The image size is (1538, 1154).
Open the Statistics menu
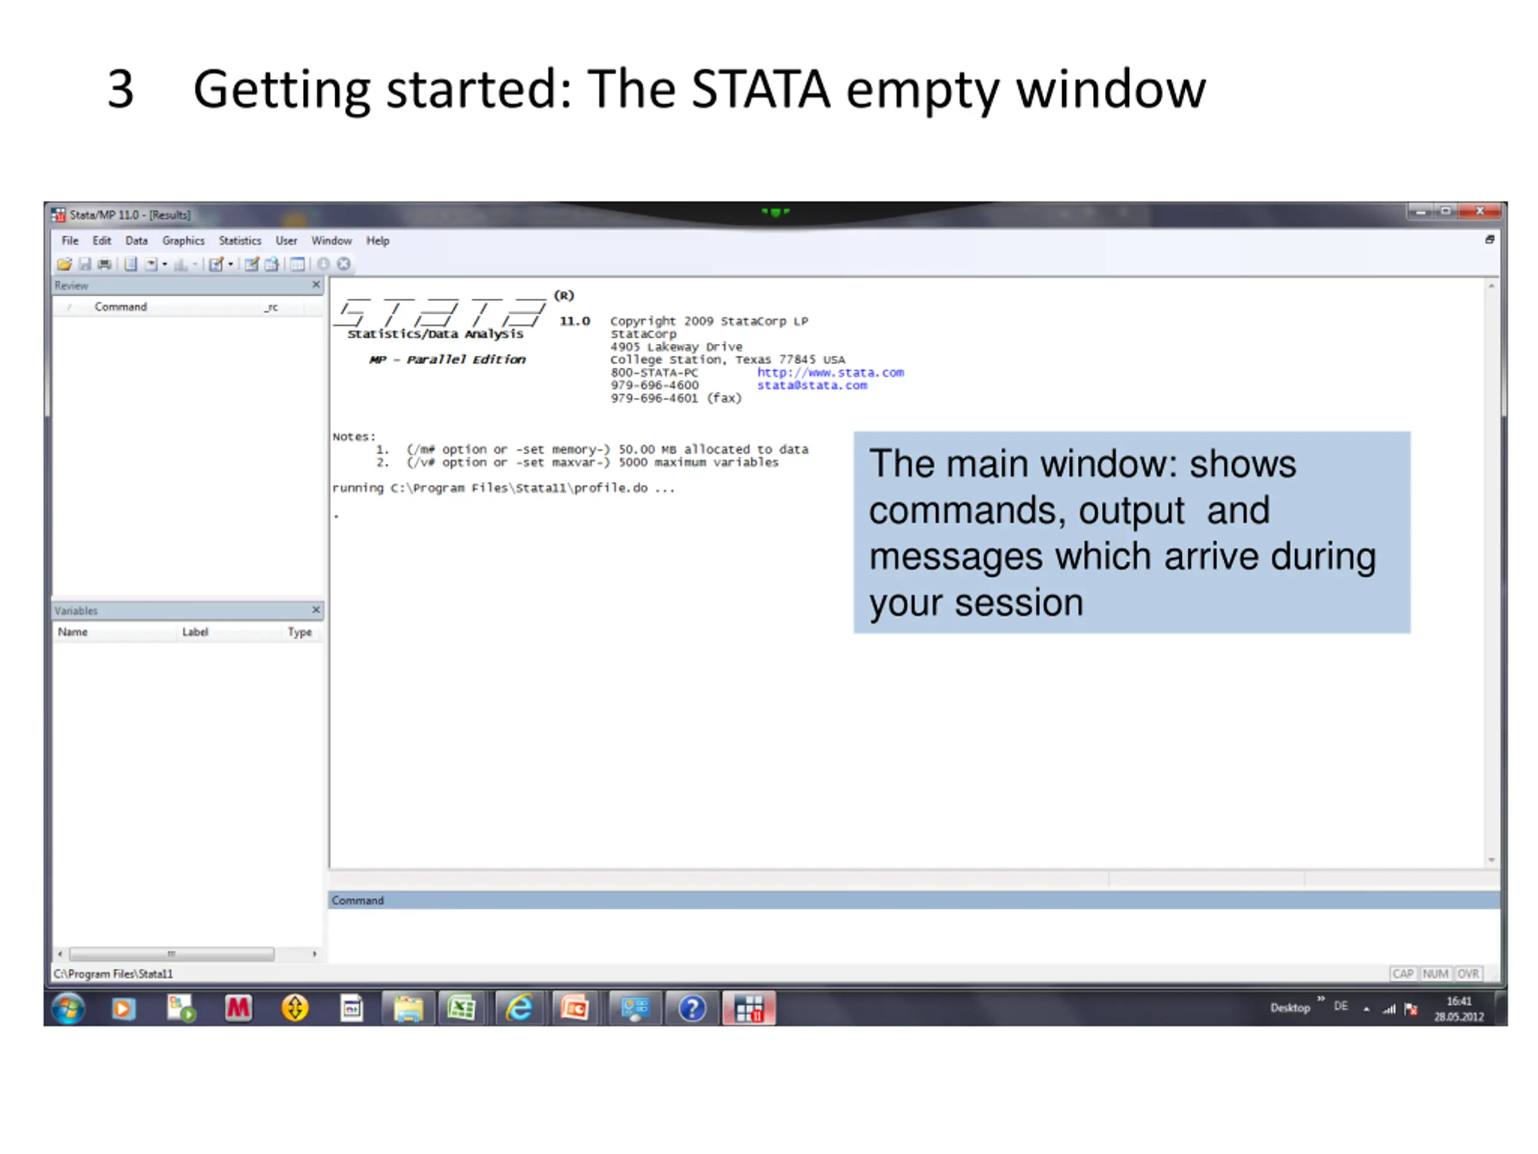(x=240, y=240)
